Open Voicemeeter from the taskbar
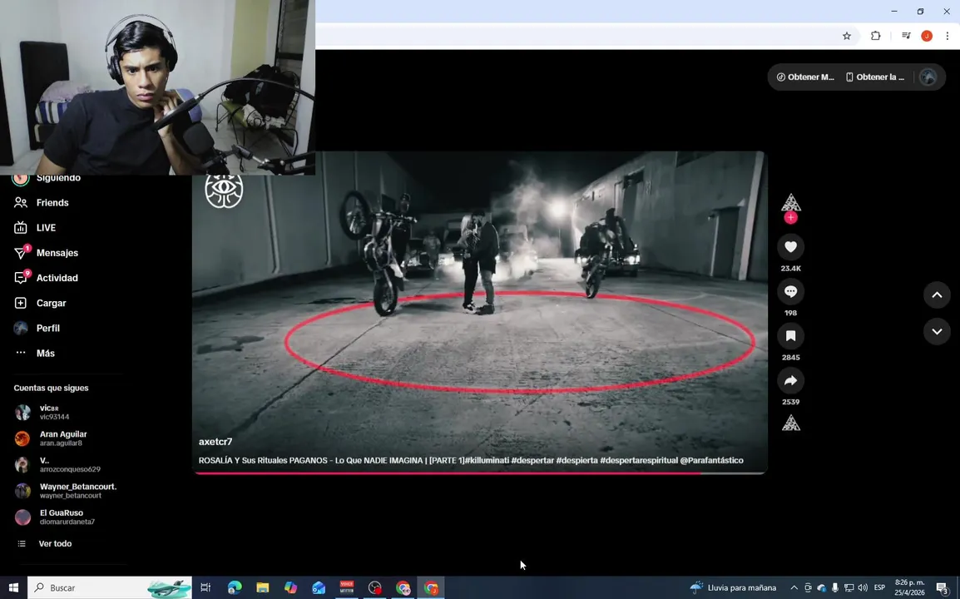 (x=347, y=588)
